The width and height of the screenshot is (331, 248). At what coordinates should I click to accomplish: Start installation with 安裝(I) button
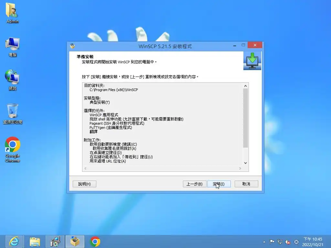pyautogui.click(x=219, y=184)
